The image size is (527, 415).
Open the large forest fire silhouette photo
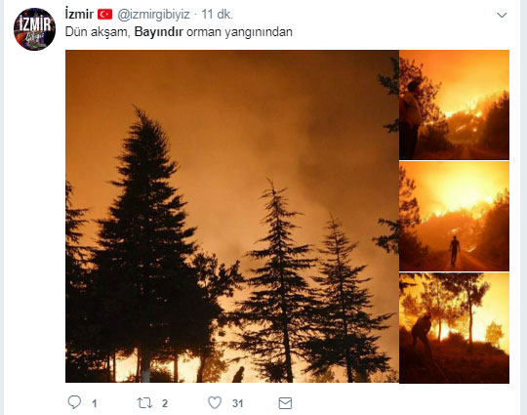232,216
